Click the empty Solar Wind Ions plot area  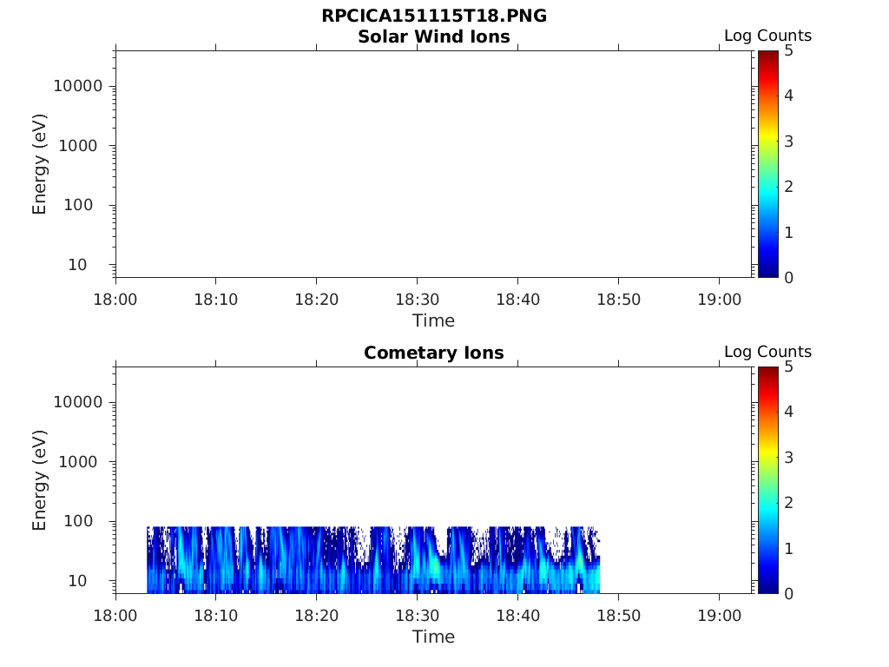pos(434,164)
